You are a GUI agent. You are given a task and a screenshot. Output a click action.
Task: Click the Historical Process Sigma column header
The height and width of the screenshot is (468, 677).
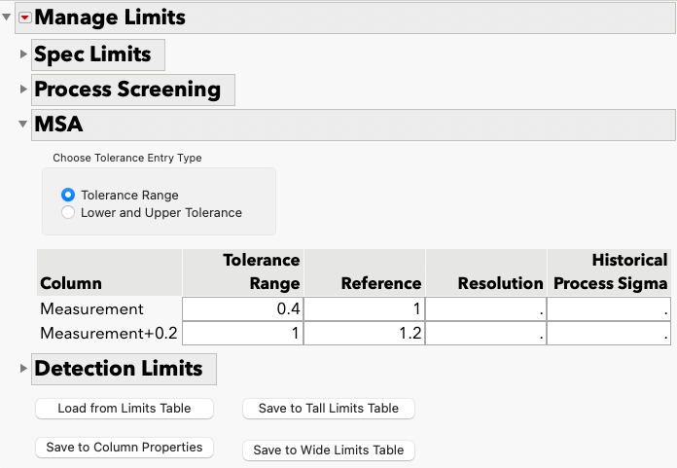[x=609, y=272]
